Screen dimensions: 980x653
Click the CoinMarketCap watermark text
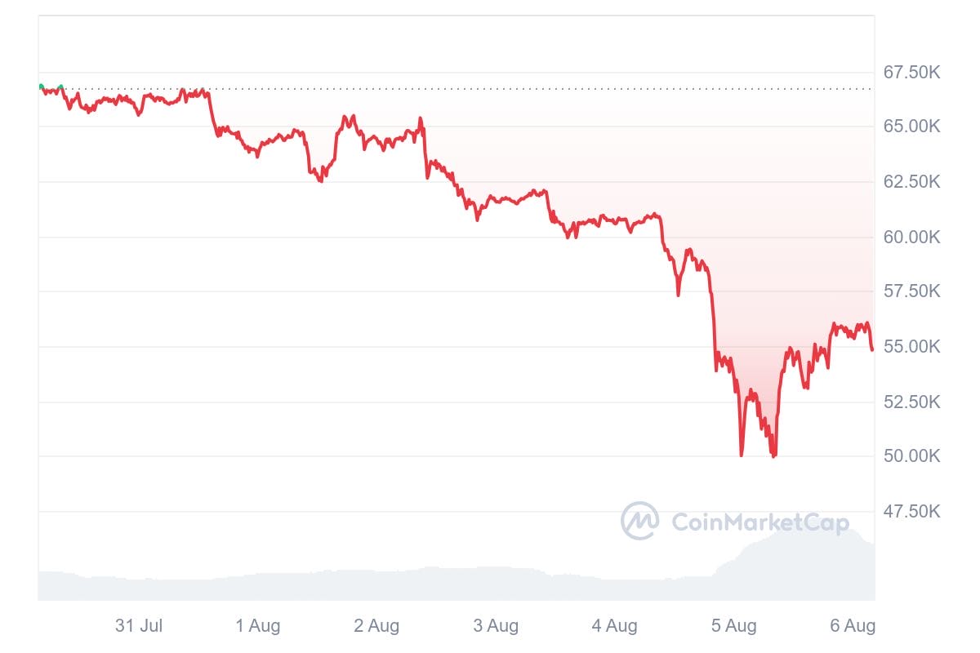click(x=760, y=522)
